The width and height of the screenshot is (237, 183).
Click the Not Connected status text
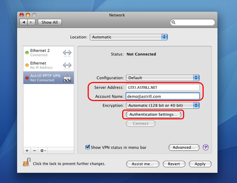coord(141,54)
